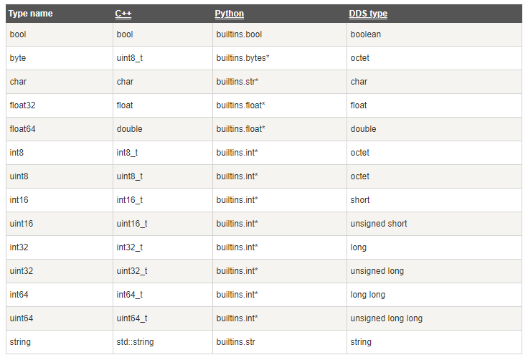
Task: Follow the DDS type header link
Action: point(367,14)
